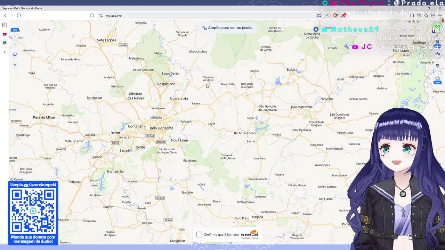
Task: Bookmark this page with the bookmark icon
Action: point(92,16)
